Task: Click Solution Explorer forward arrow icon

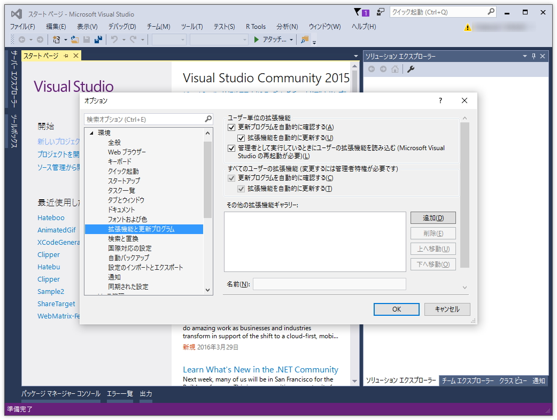Action: pyautogui.click(x=383, y=69)
